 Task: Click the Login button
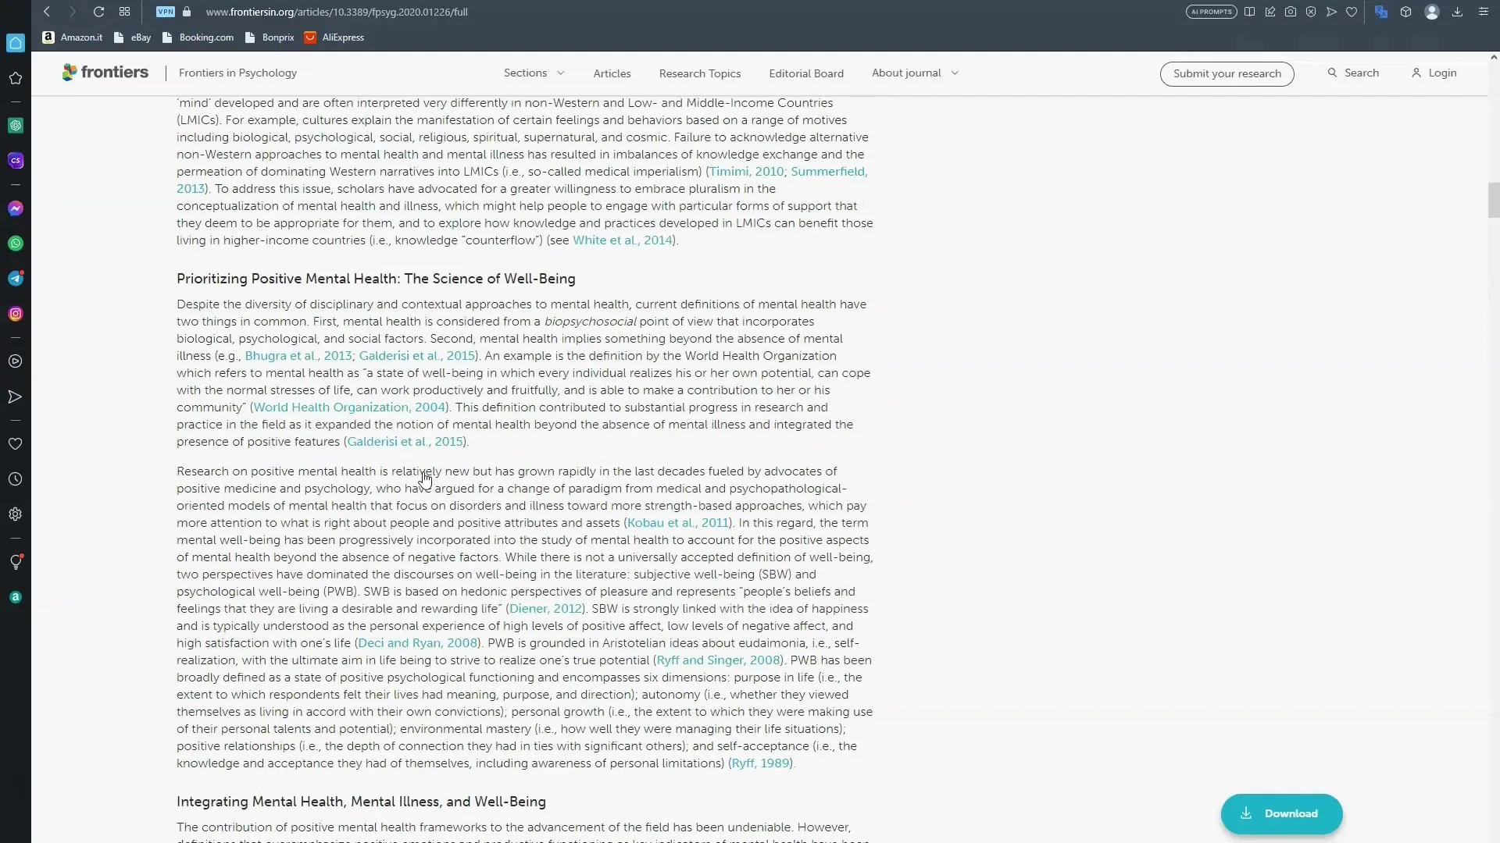[x=1442, y=73]
